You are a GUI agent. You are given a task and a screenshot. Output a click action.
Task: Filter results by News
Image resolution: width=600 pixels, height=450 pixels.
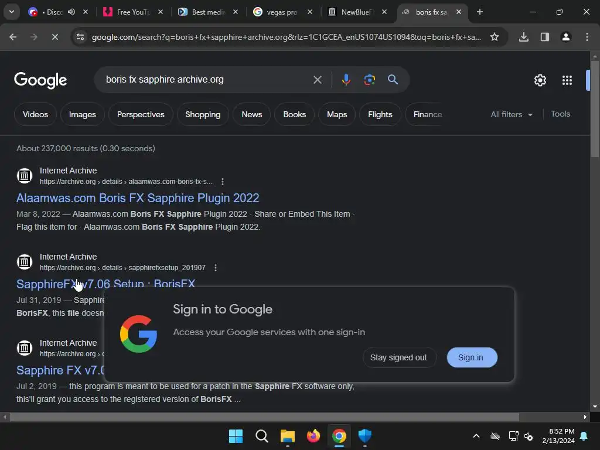[x=252, y=114]
